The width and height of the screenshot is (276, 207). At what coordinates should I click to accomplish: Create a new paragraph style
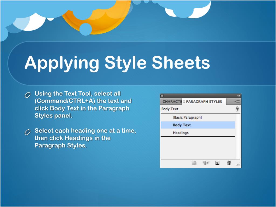click(x=217, y=163)
